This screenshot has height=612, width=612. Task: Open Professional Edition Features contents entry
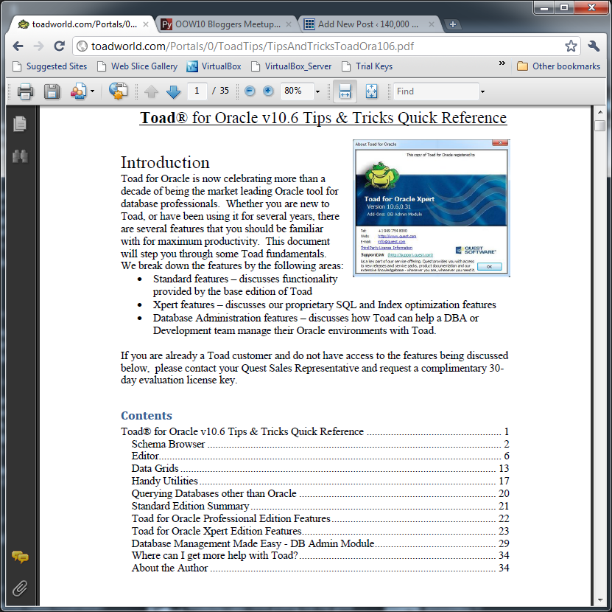tap(320, 518)
